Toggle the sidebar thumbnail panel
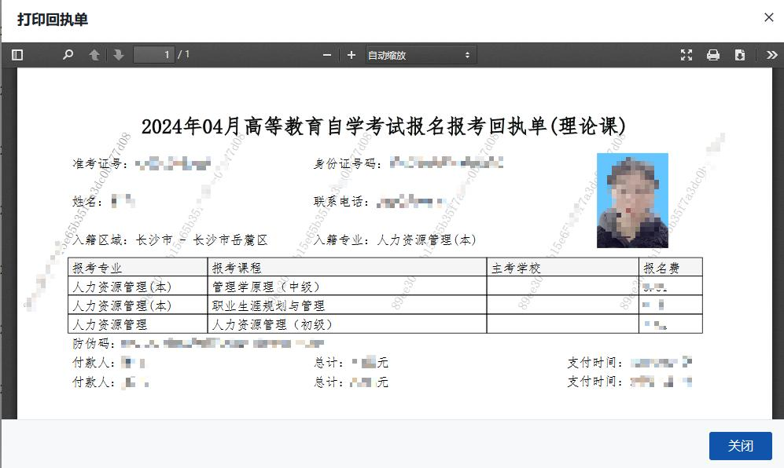Viewport: 784px width, 468px height. pyautogui.click(x=17, y=55)
